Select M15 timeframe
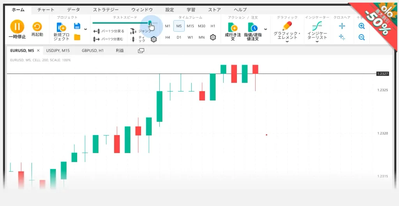Image resolution: width=399 pixels, height=206 pixels. click(190, 26)
